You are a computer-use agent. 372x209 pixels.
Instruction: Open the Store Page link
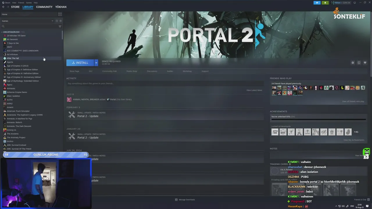point(74,71)
